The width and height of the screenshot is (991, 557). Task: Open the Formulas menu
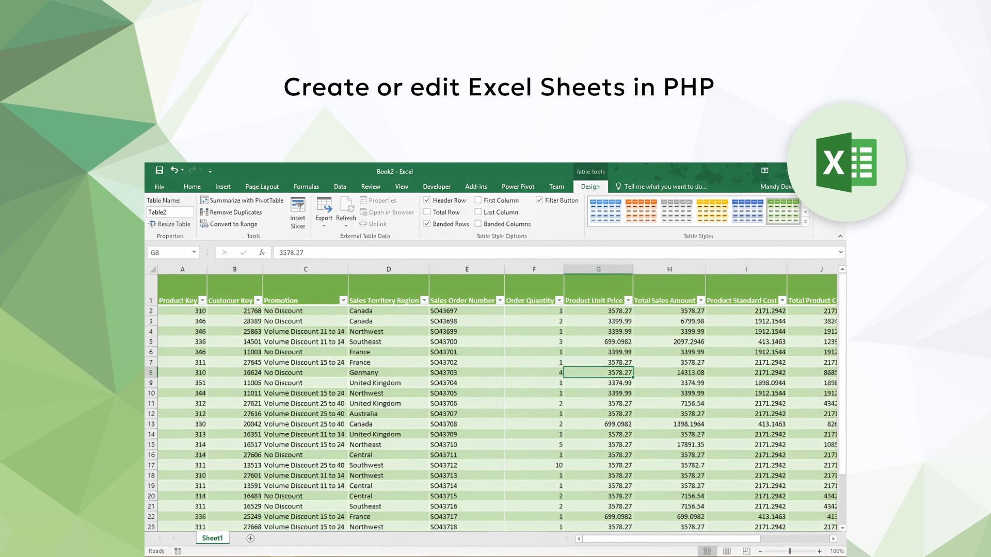point(306,186)
